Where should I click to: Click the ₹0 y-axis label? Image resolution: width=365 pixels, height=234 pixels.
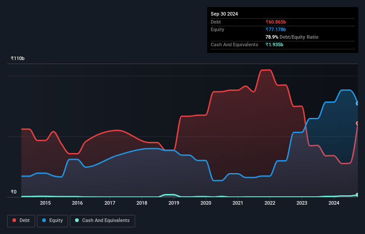pos(13,192)
